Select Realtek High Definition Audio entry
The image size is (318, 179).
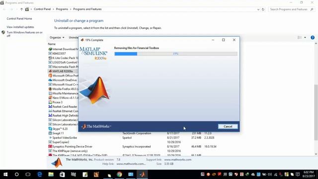63,115
